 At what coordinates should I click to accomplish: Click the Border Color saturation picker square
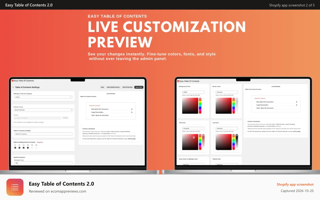224,106
